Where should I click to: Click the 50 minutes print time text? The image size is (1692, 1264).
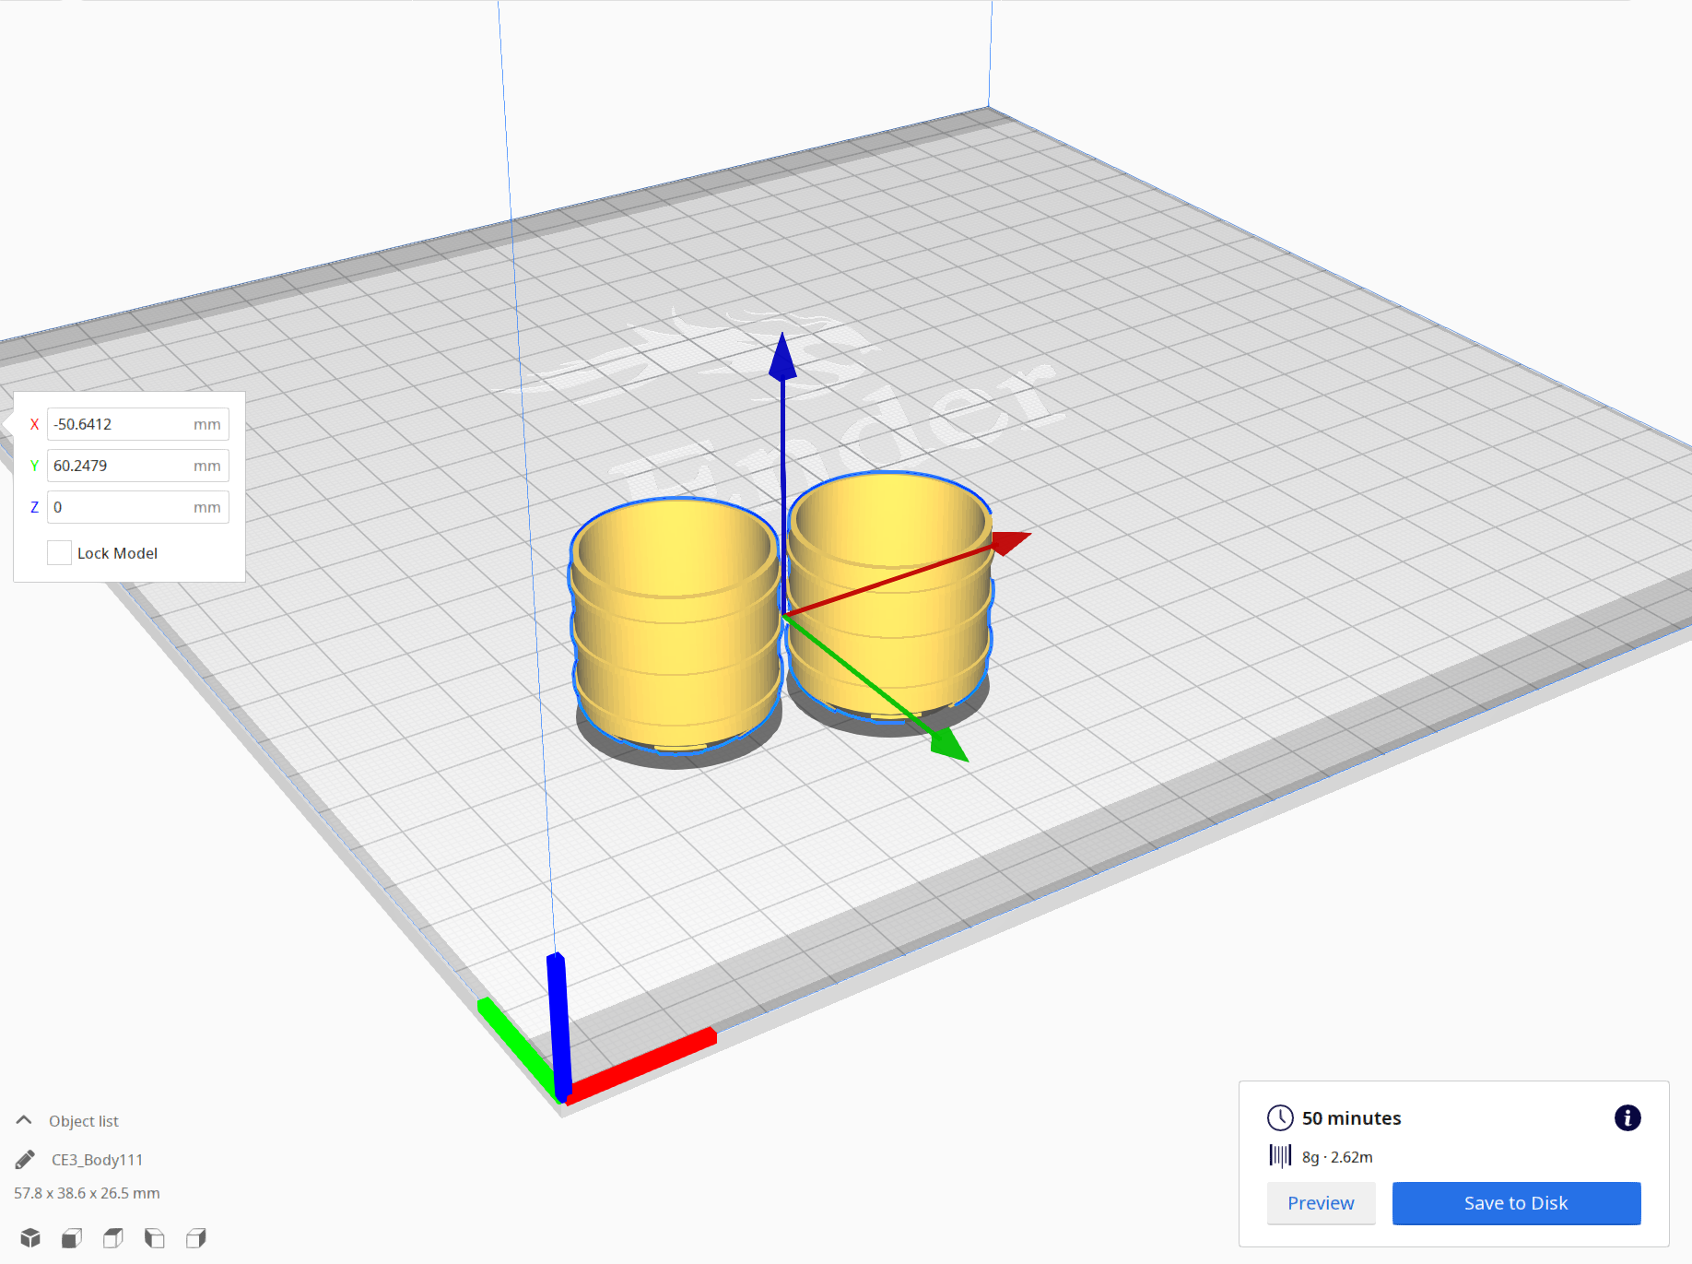pyautogui.click(x=1351, y=1118)
